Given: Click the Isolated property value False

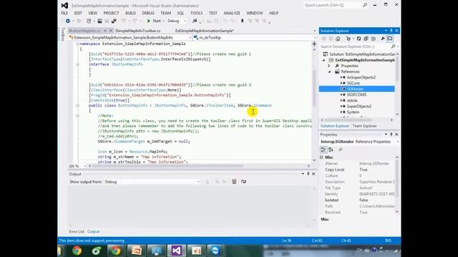Looking at the screenshot, I should coord(364,200).
